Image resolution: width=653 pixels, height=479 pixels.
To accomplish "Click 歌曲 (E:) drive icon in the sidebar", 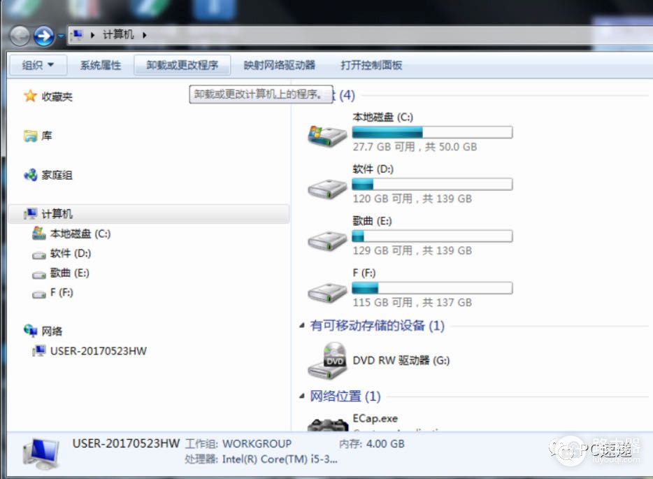I will [x=39, y=275].
